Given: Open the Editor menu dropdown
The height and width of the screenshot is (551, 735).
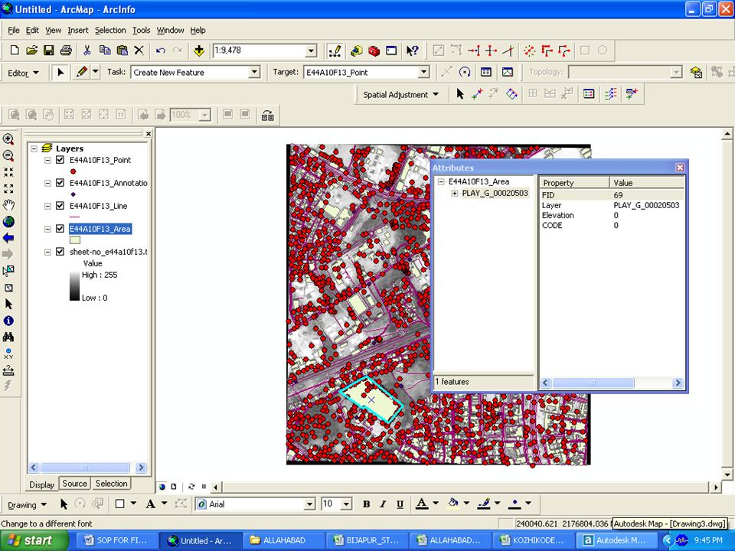Looking at the screenshot, I should (23, 73).
